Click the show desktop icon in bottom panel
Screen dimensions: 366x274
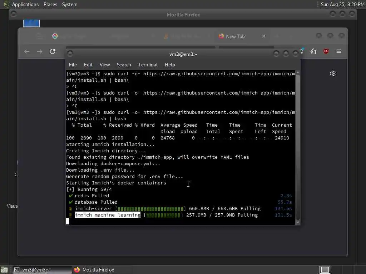4,270
